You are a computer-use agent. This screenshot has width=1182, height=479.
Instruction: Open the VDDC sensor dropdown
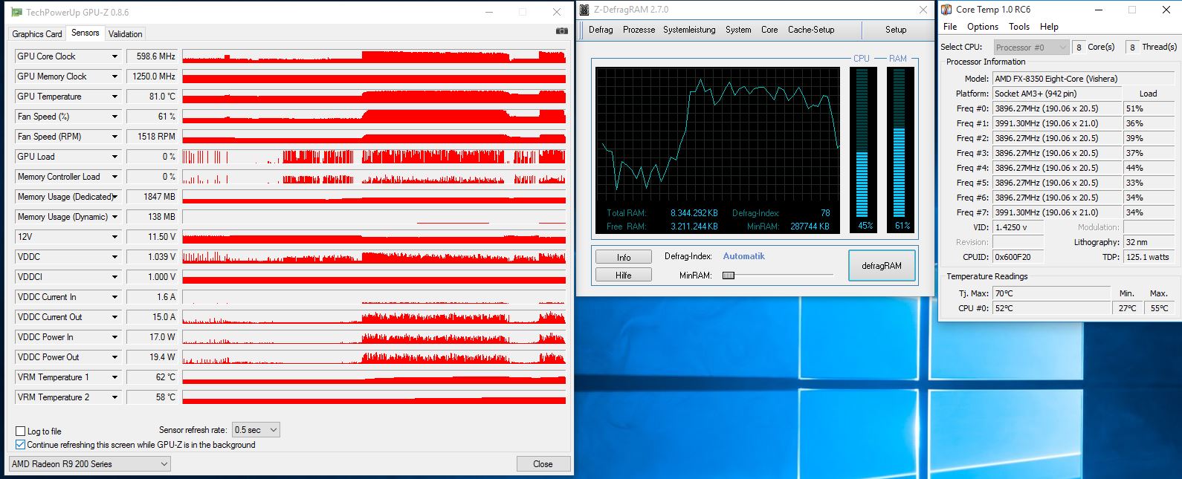[114, 257]
